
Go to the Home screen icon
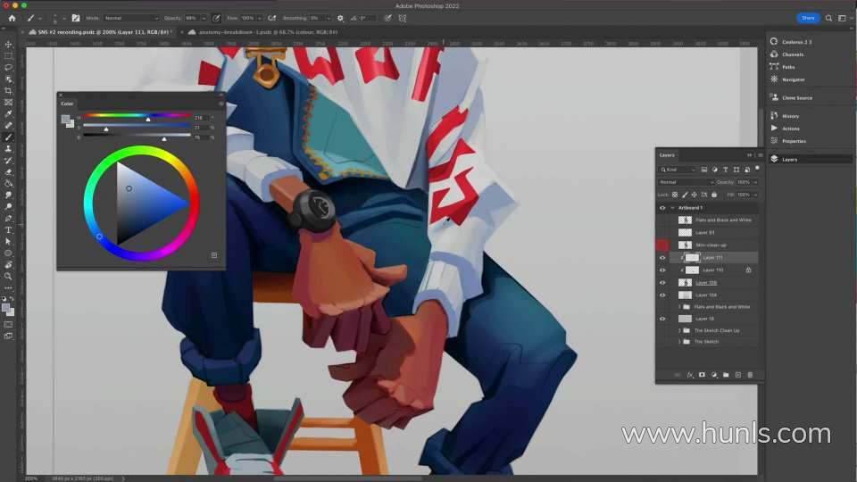[x=12, y=18]
